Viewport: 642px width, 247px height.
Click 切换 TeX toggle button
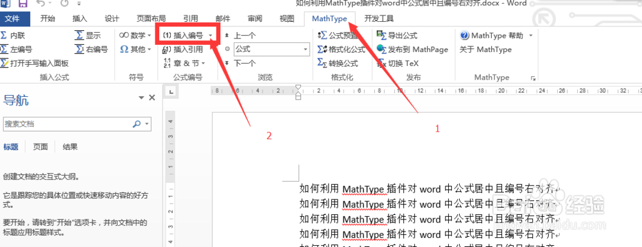[397, 64]
